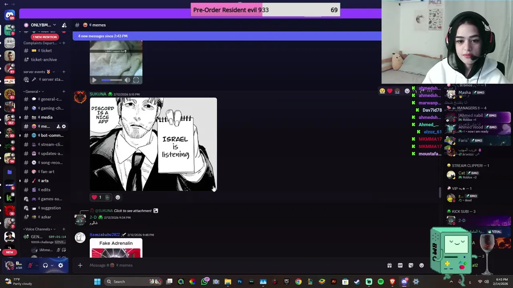Invite members to memes channel icon
The height and width of the screenshot is (288, 513).
click(x=58, y=126)
